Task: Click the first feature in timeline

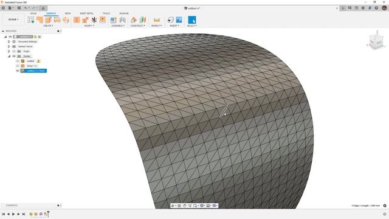Action: click(31, 214)
